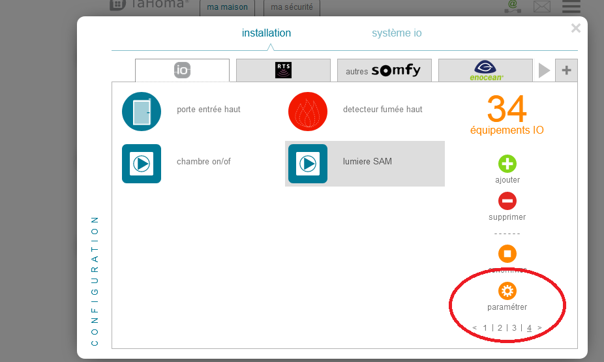Go to page 1 of equipment
Image resolution: width=604 pixels, height=362 pixels.
tap(485, 327)
